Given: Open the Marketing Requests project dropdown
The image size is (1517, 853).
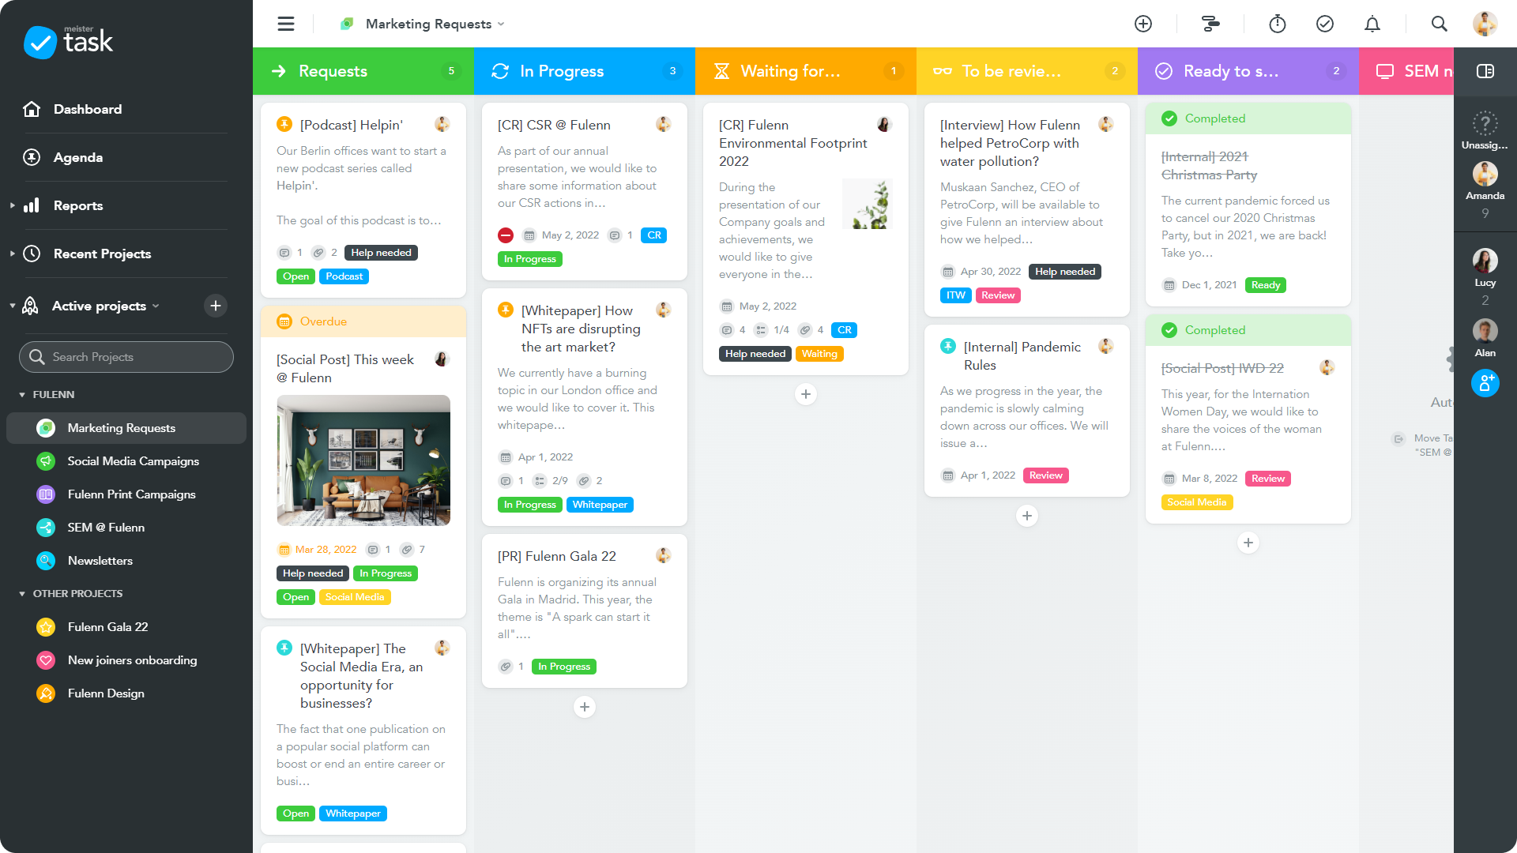Looking at the screenshot, I should [x=502, y=24].
